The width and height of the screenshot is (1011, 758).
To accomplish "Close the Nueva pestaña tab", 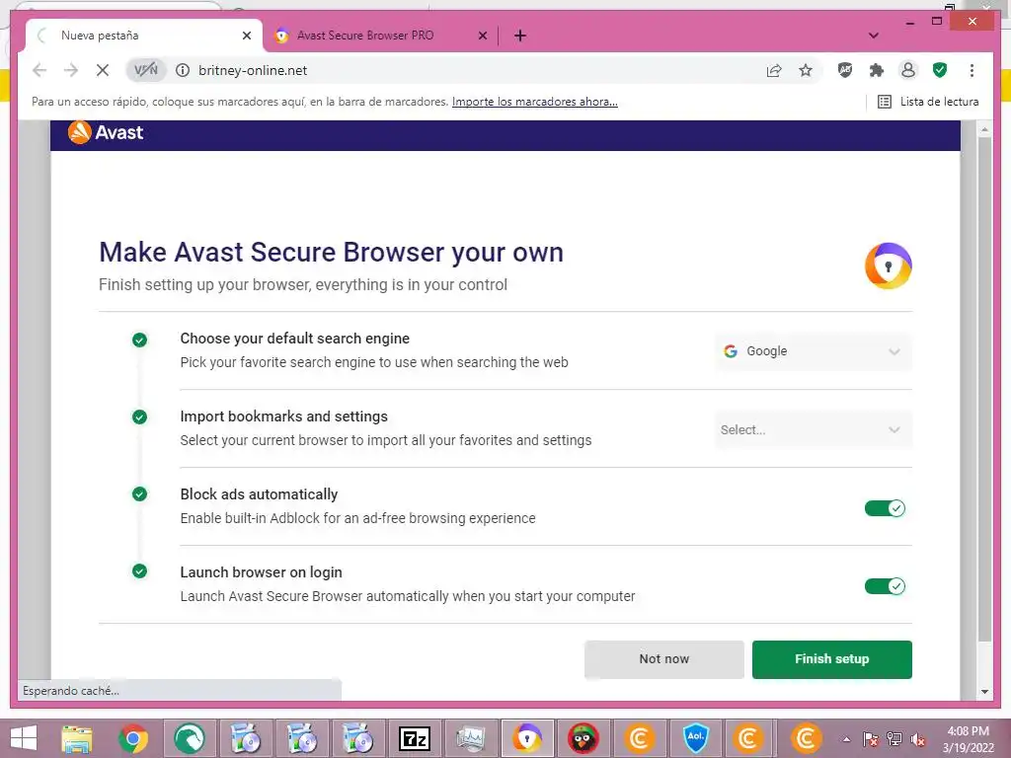I will click(246, 36).
